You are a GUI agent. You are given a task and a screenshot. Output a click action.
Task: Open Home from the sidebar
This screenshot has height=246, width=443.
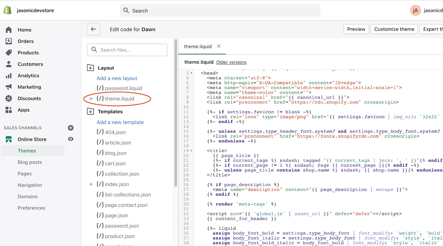pos(24,30)
